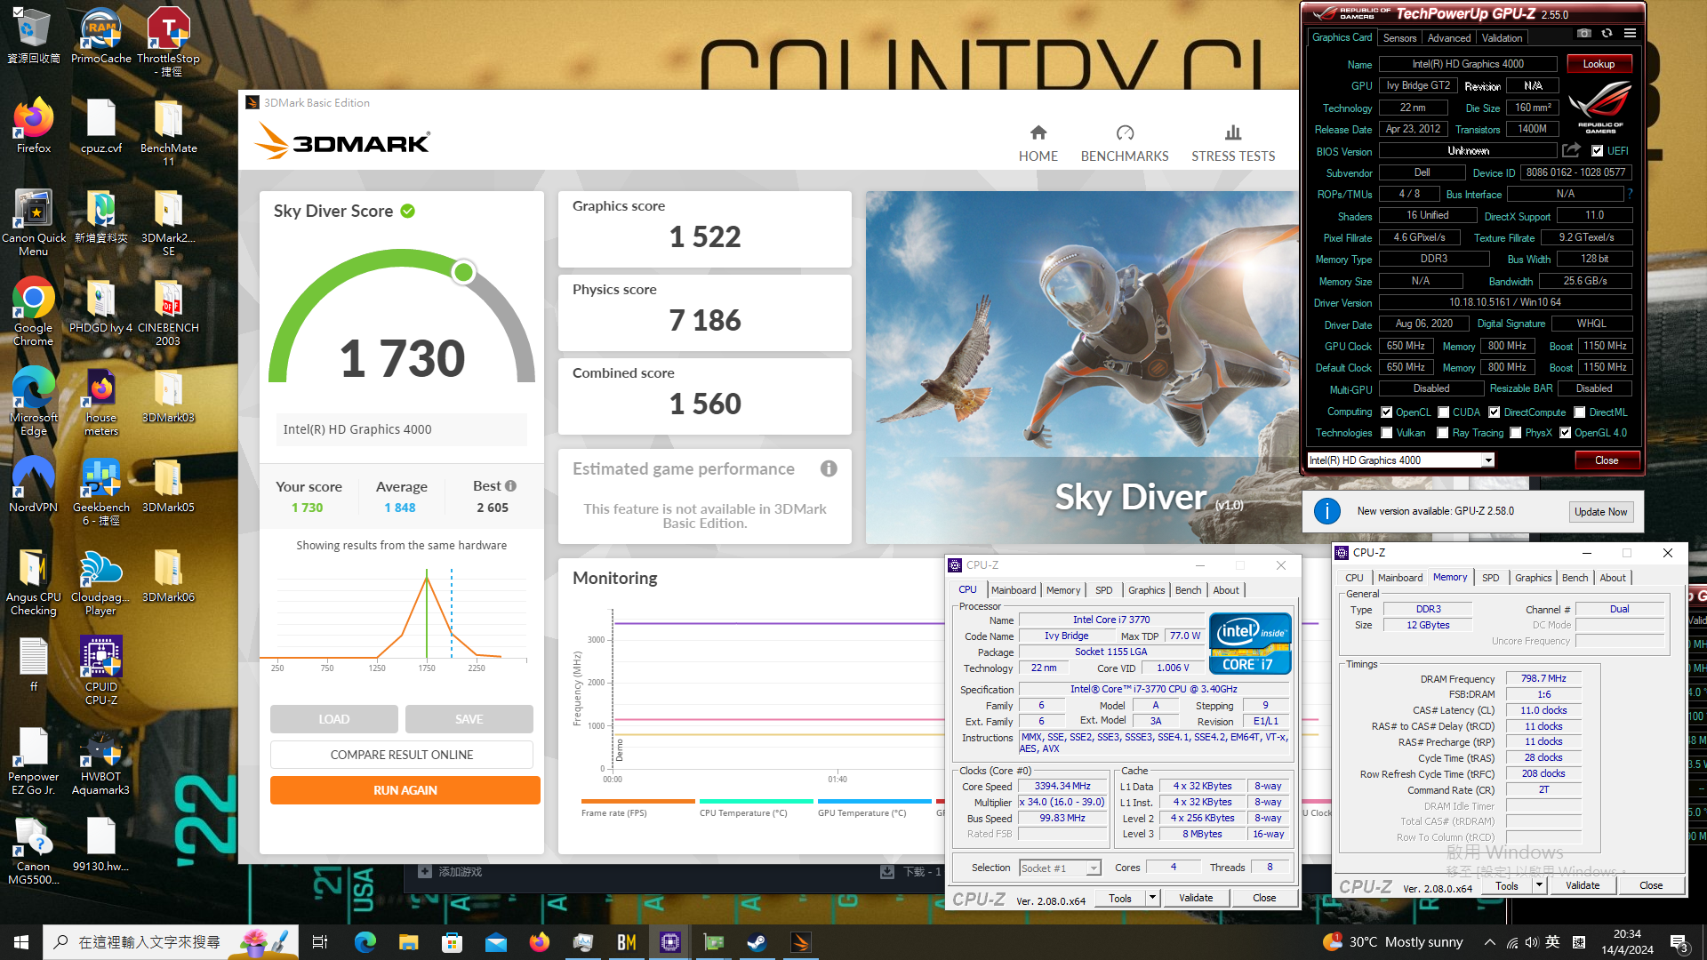Click the Bus Interface question mark

[1630, 194]
